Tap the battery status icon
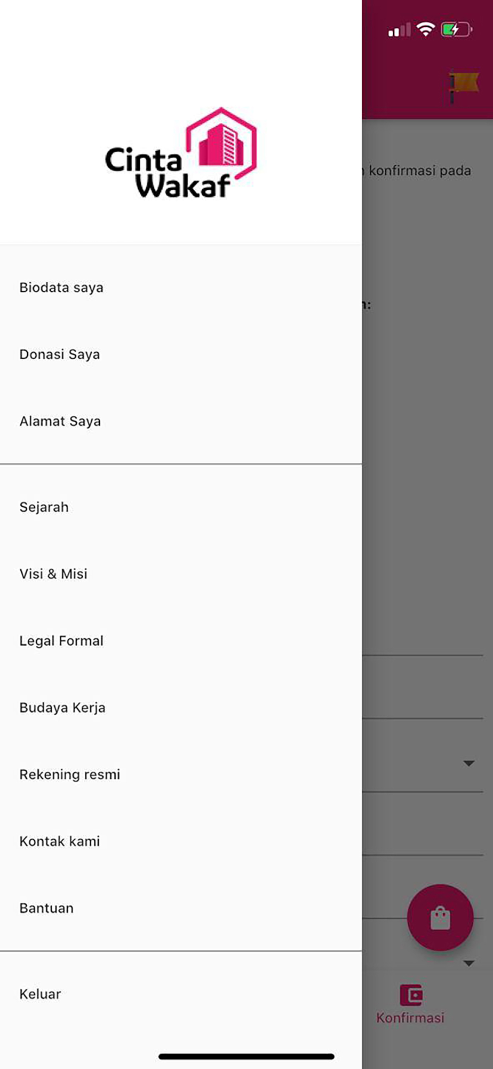The width and height of the screenshot is (493, 1069). click(456, 29)
